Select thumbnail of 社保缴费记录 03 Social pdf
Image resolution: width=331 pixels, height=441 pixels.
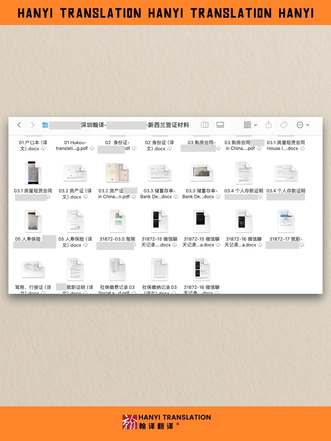[x=118, y=269]
